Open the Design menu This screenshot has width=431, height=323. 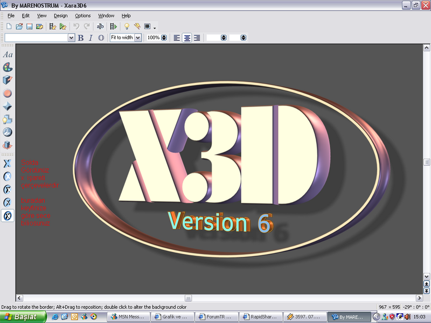pyautogui.click(x=60, y=16)
